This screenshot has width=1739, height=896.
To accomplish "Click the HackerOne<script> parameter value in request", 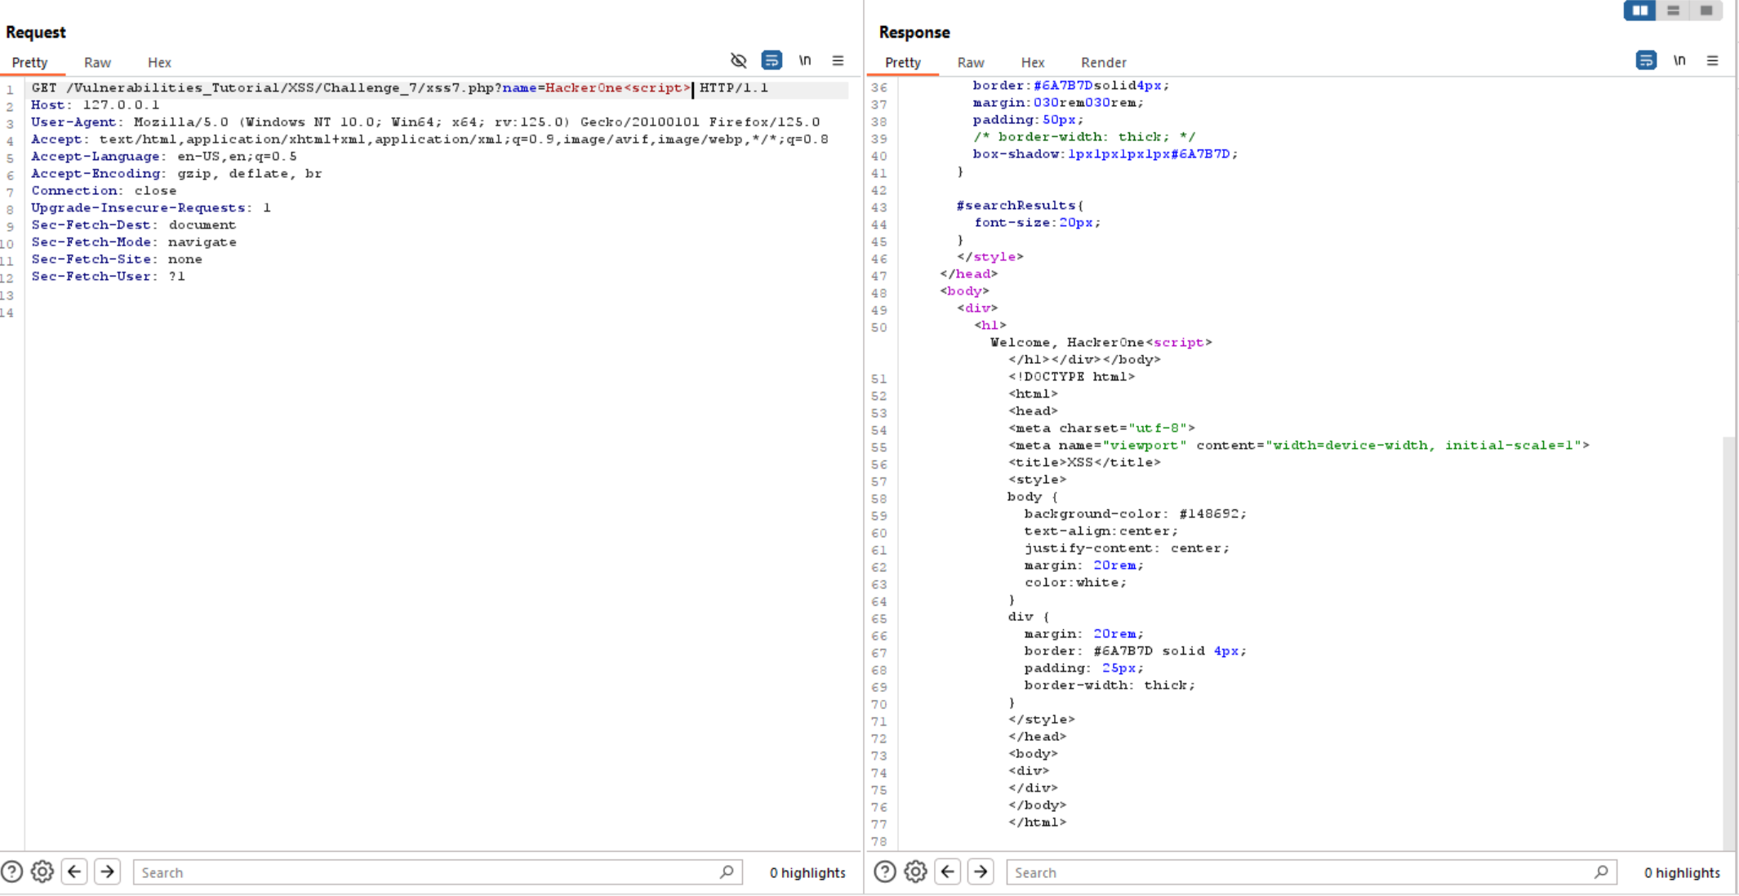I will 617,88.
